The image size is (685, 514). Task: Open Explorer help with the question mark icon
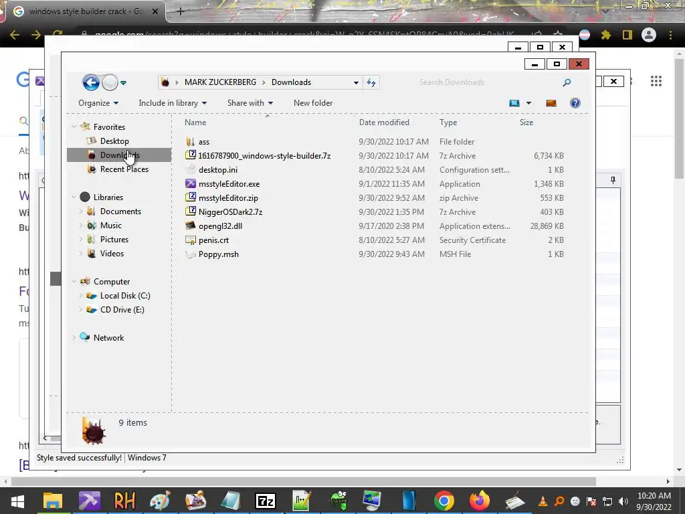575,103
